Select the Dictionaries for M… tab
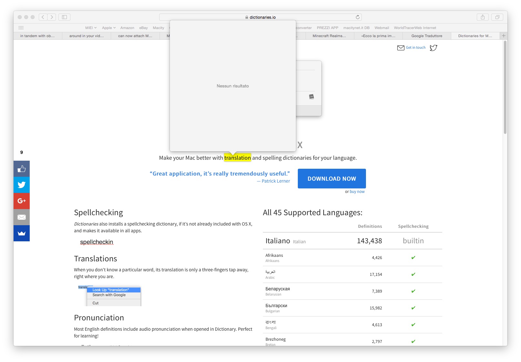 click(x=475, y=36)
